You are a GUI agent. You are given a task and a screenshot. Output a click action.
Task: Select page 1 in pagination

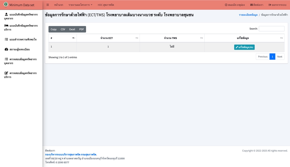click(272, 57)
